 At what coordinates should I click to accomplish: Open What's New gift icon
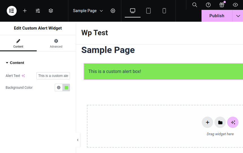click(222, 5)
